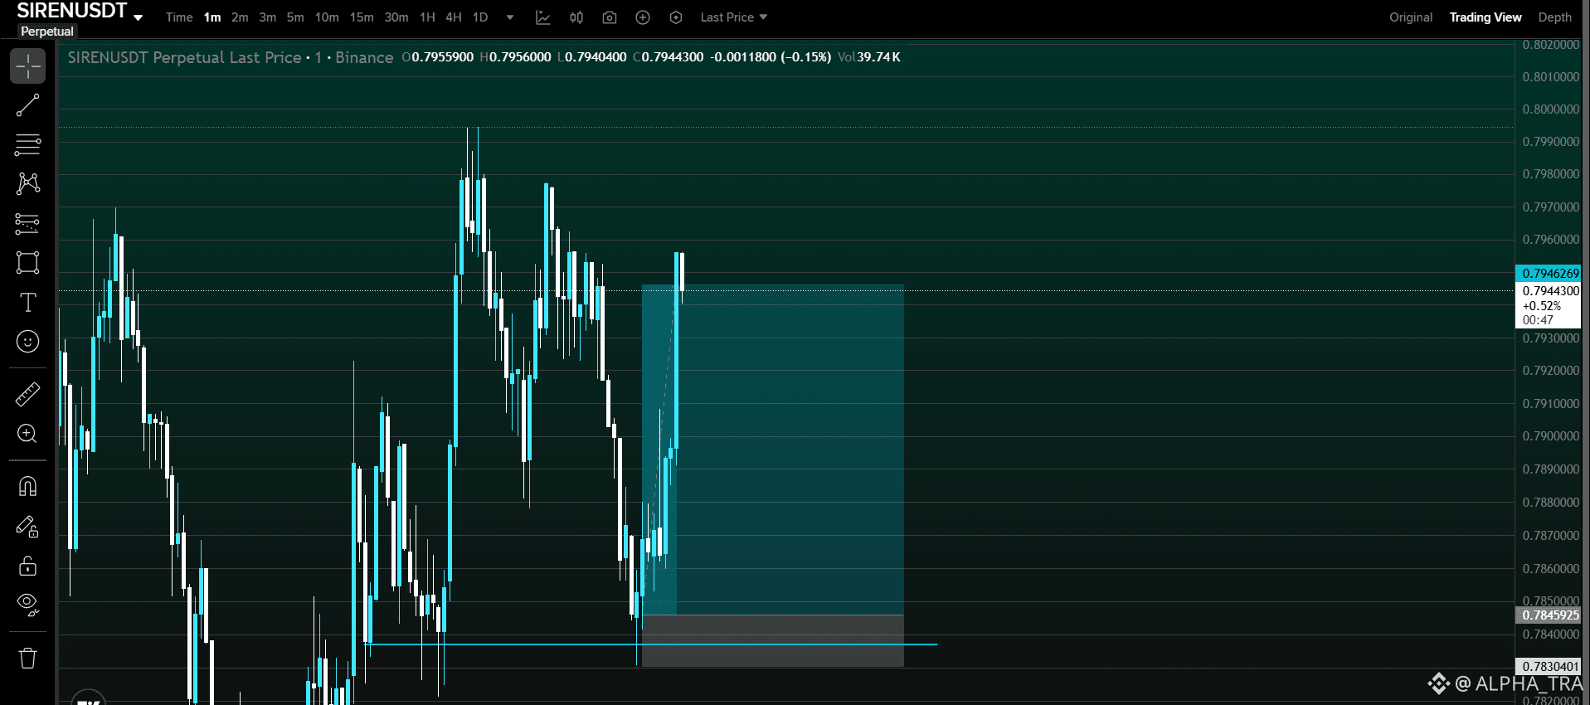Image resolution: width=1590 pixels, height=705 pixels.
Task: Click the 0.7830401 stop price label
Action: pos(1549,667)
